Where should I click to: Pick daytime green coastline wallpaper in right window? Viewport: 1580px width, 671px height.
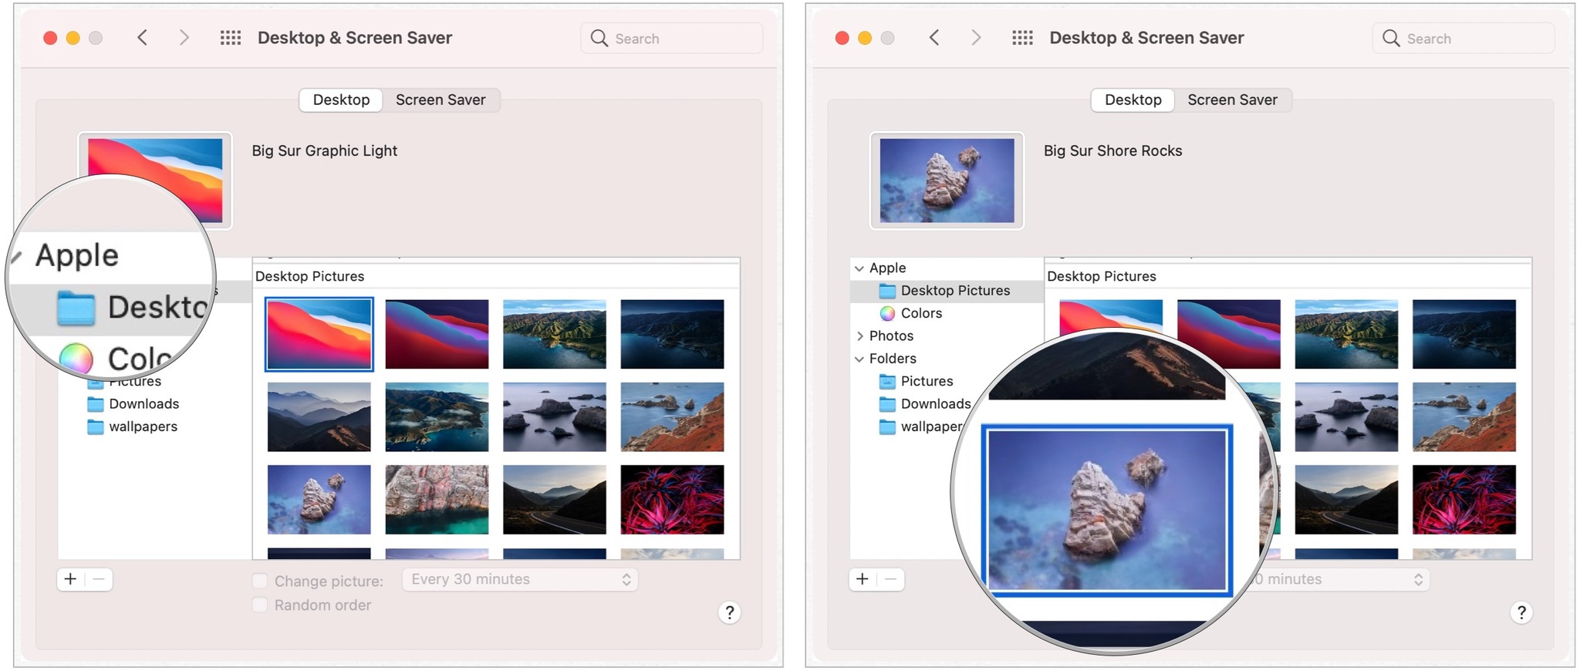point(1346,334)
